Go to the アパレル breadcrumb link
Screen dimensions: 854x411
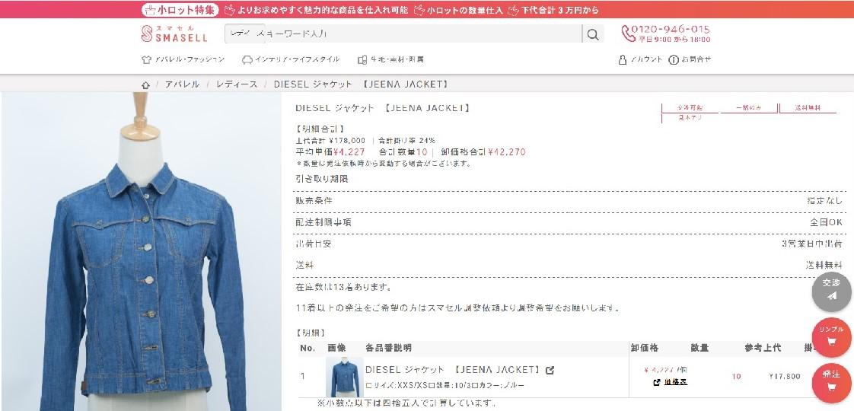coord(183,84)
